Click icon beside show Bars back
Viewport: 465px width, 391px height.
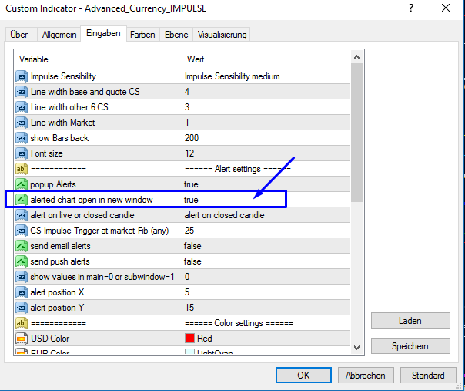pos(22,138)
